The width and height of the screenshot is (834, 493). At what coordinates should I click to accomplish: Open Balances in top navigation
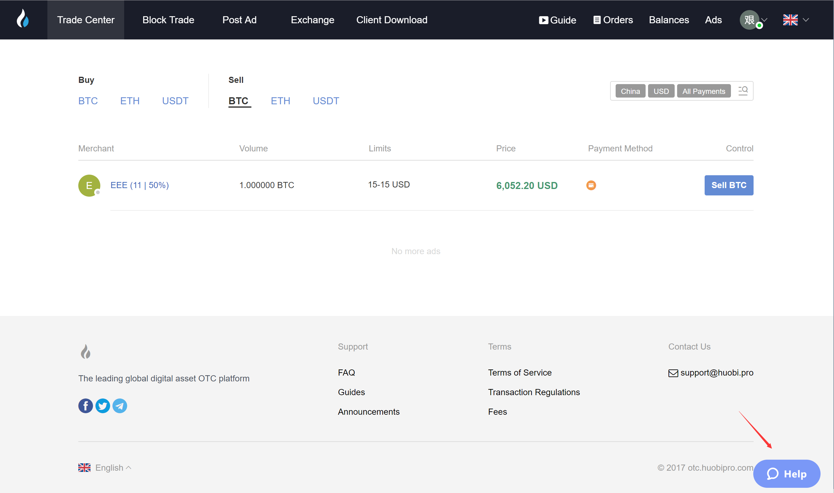[669, 20]
